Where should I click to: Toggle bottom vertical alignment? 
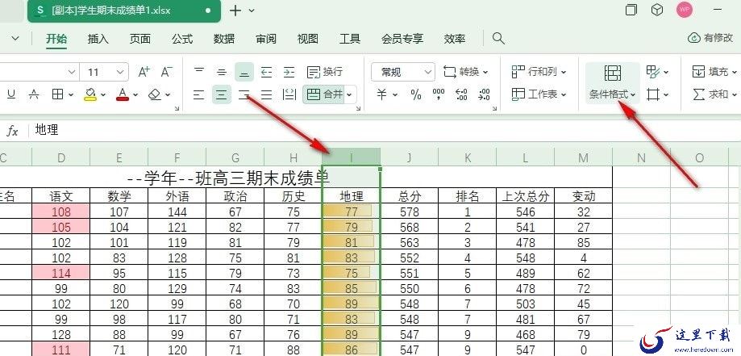pyautogui.click(x=244, y=72)
